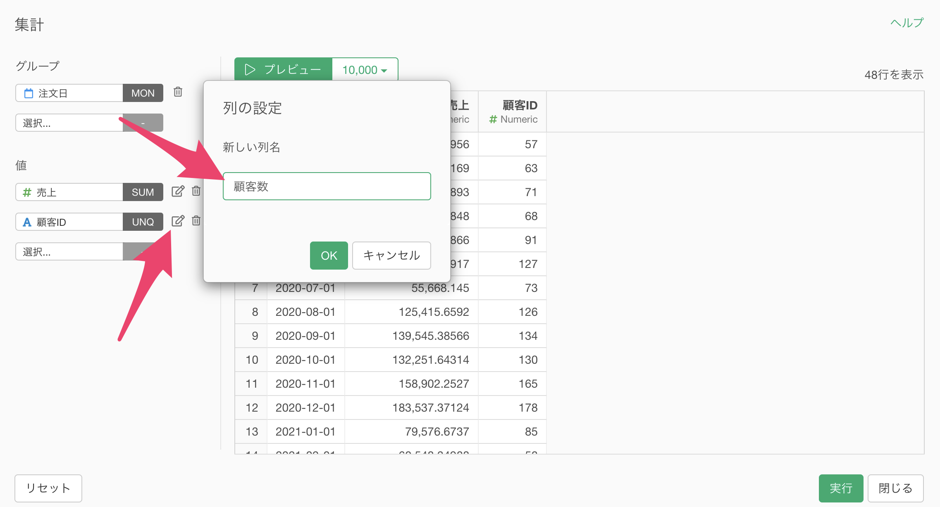The image size is (940, 507).
Task: Click the 91 customer count cell
Action: [513, 240]
